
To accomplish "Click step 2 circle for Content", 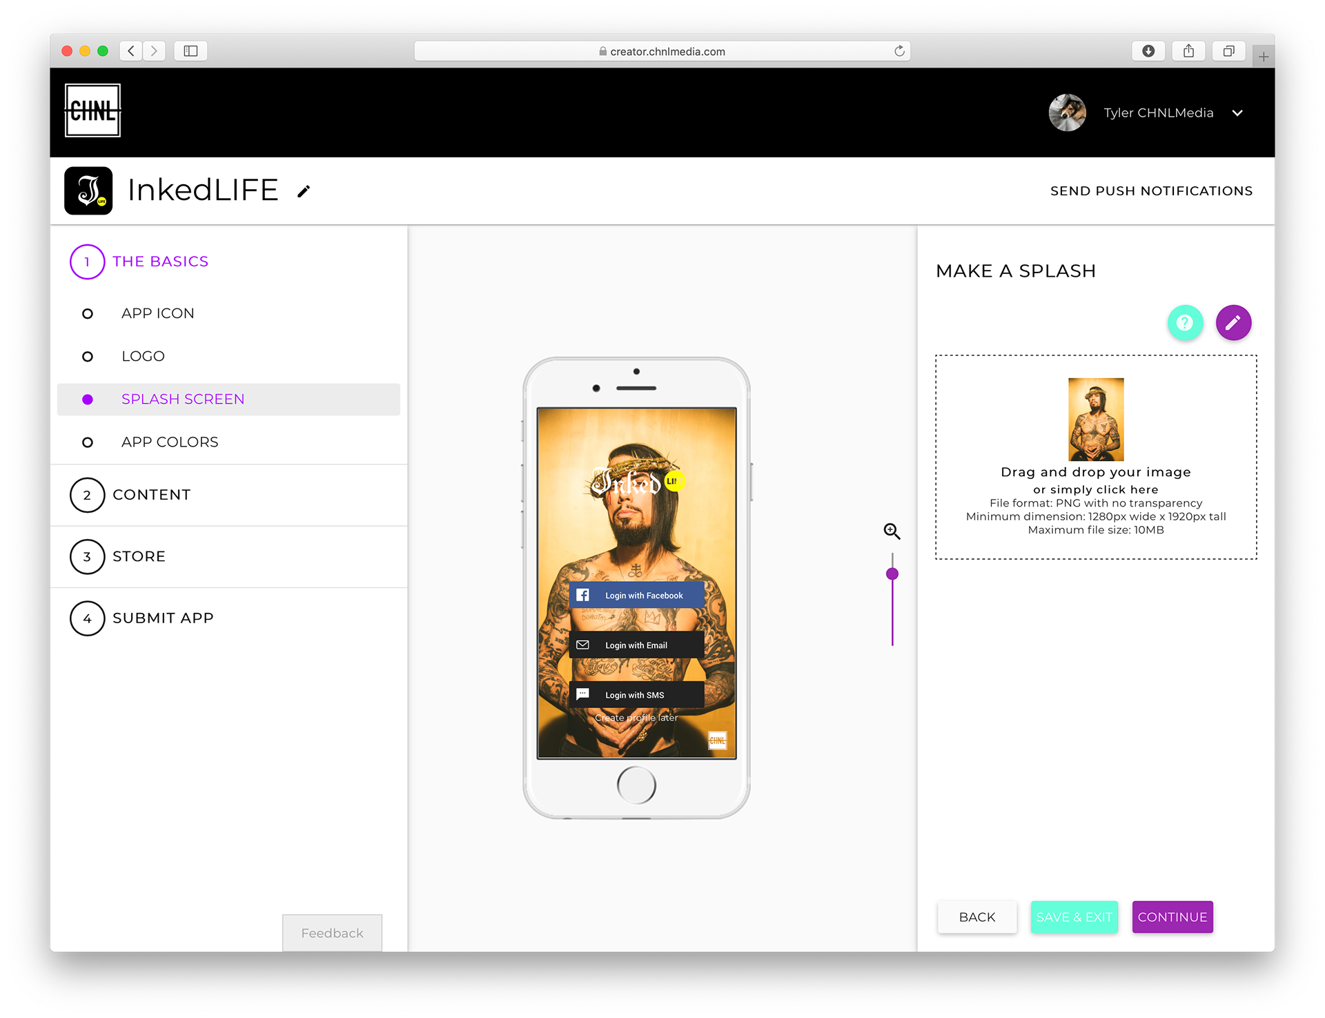I will [x=87, y=495].
